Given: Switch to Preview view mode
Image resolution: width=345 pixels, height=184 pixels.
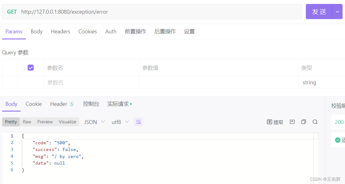Looking at the screenshot, I should tap(45, 122).
